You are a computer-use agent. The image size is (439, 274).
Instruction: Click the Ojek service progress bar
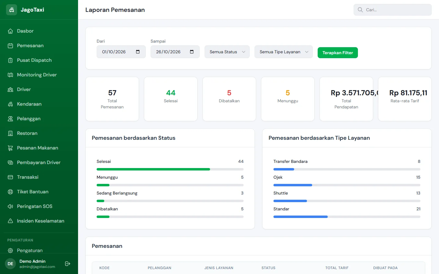pos(347,185)
